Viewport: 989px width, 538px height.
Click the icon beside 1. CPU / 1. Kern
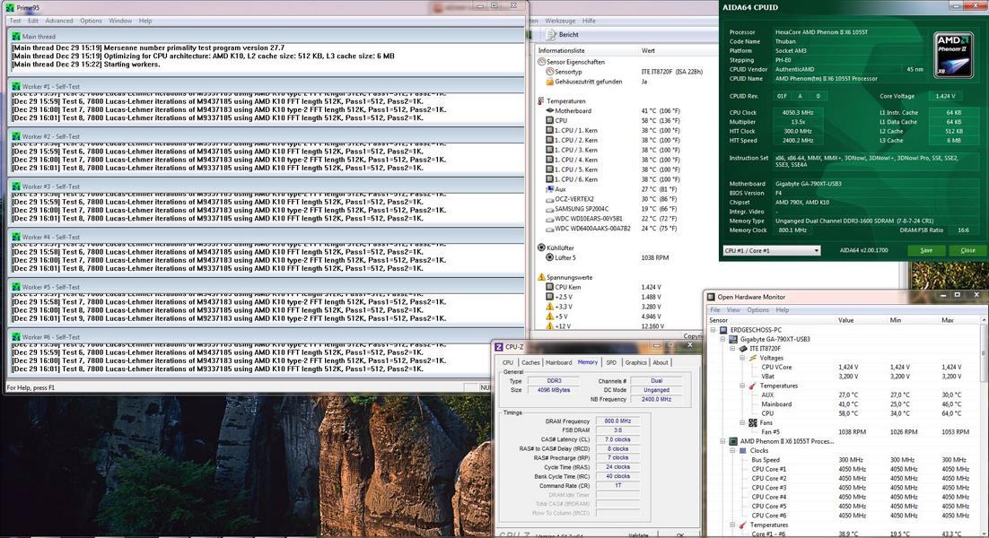point(549,130)
